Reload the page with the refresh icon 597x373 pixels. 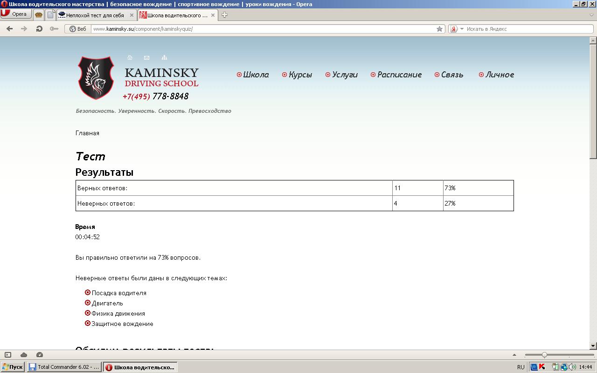(x=39, y=29)
